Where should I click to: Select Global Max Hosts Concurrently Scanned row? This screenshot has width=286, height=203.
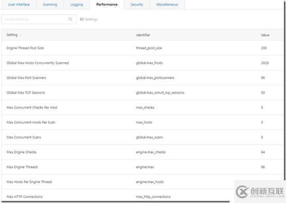(142, 63)
